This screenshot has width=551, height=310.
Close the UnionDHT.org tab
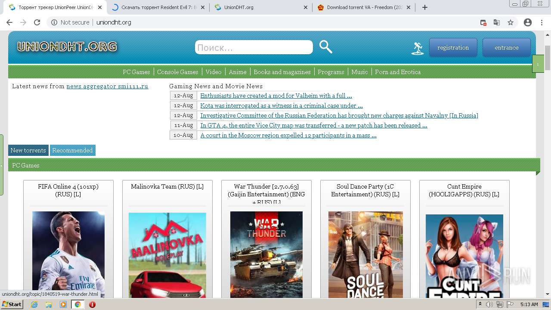pos(306,7)
